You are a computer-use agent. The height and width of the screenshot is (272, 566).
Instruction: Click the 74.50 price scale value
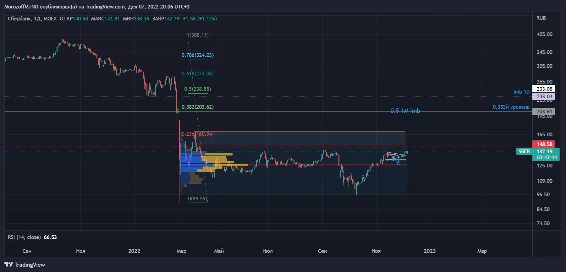pyautogui.click(x=543, y=223)
